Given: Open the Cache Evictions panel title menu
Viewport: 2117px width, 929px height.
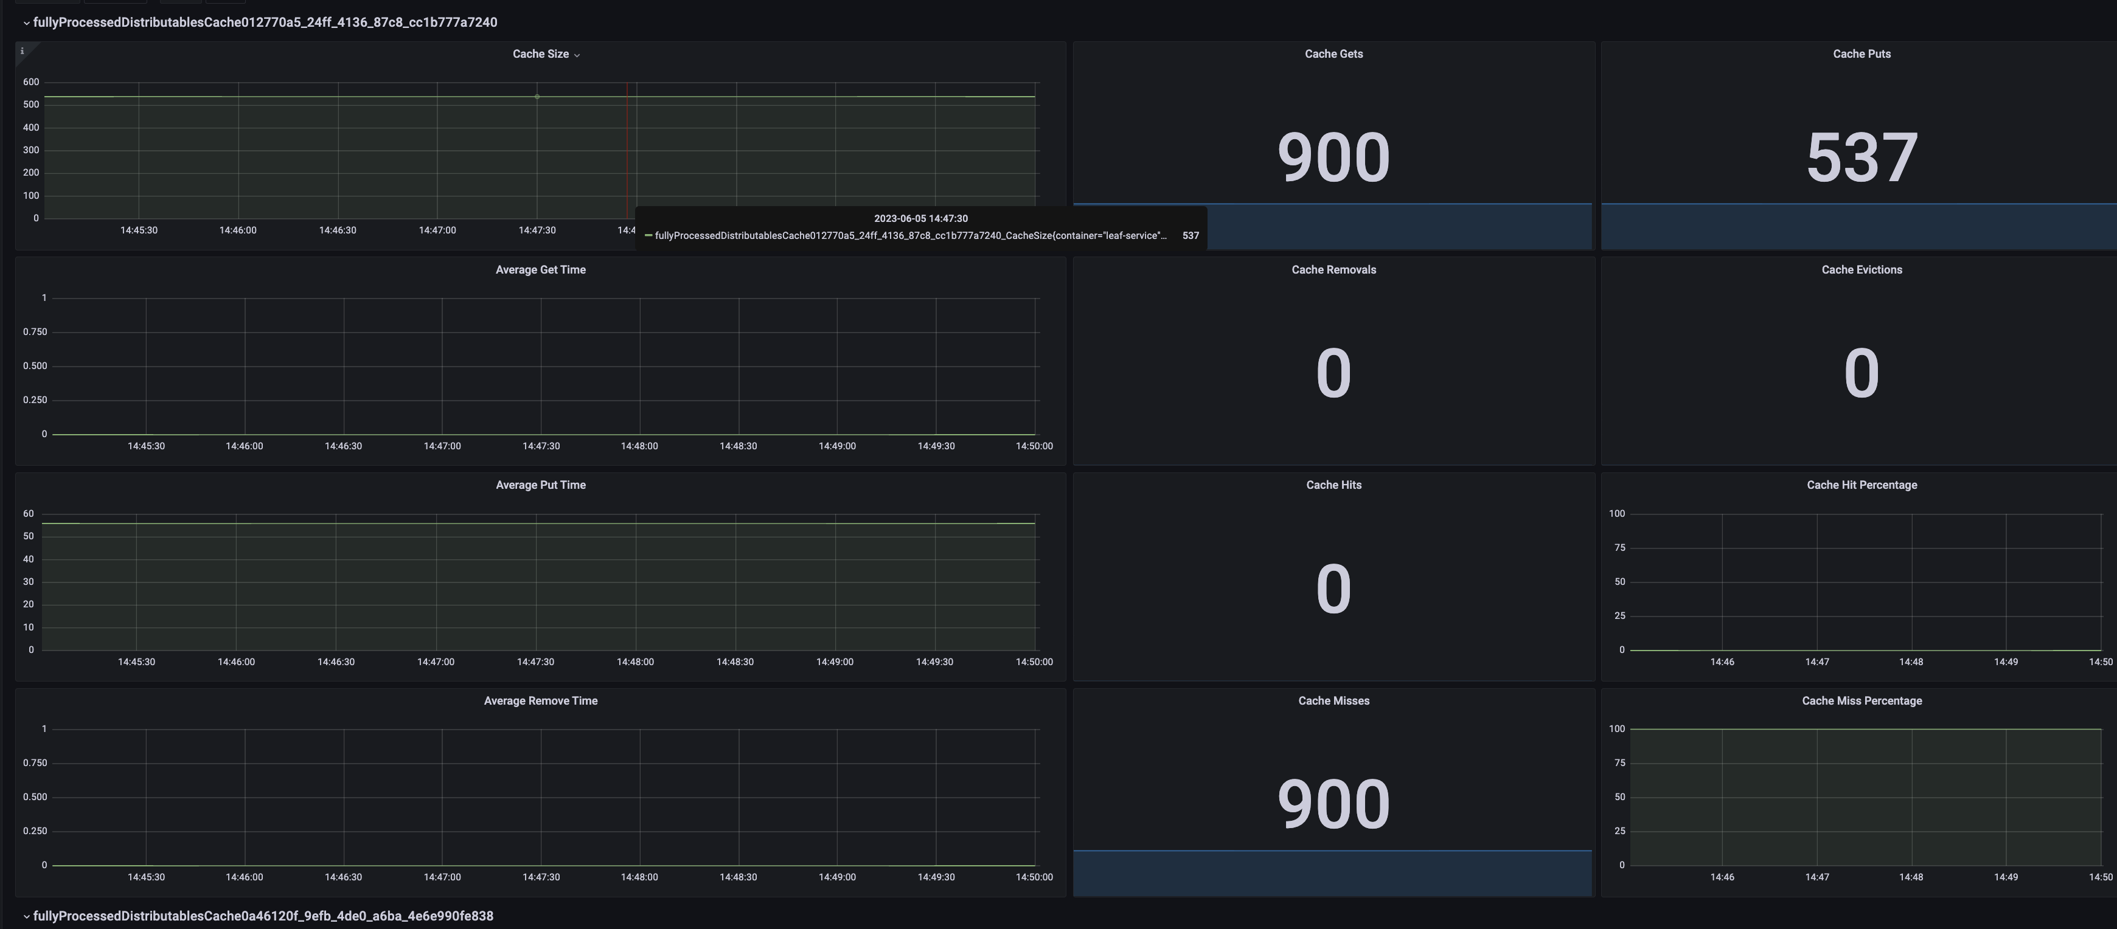Looking at the screenshot, I should tap(1861, 270).
